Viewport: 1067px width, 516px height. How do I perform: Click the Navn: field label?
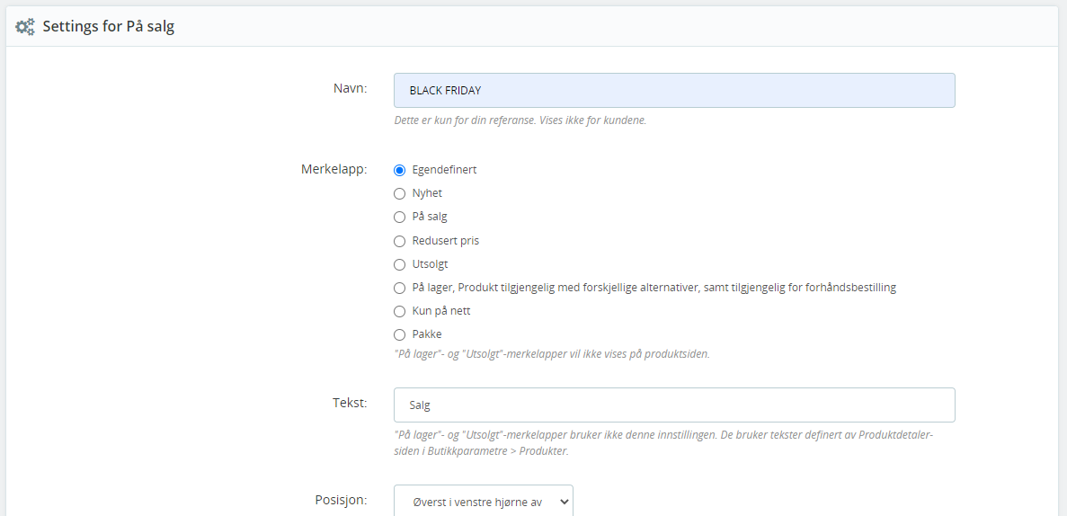coord(350,88)
